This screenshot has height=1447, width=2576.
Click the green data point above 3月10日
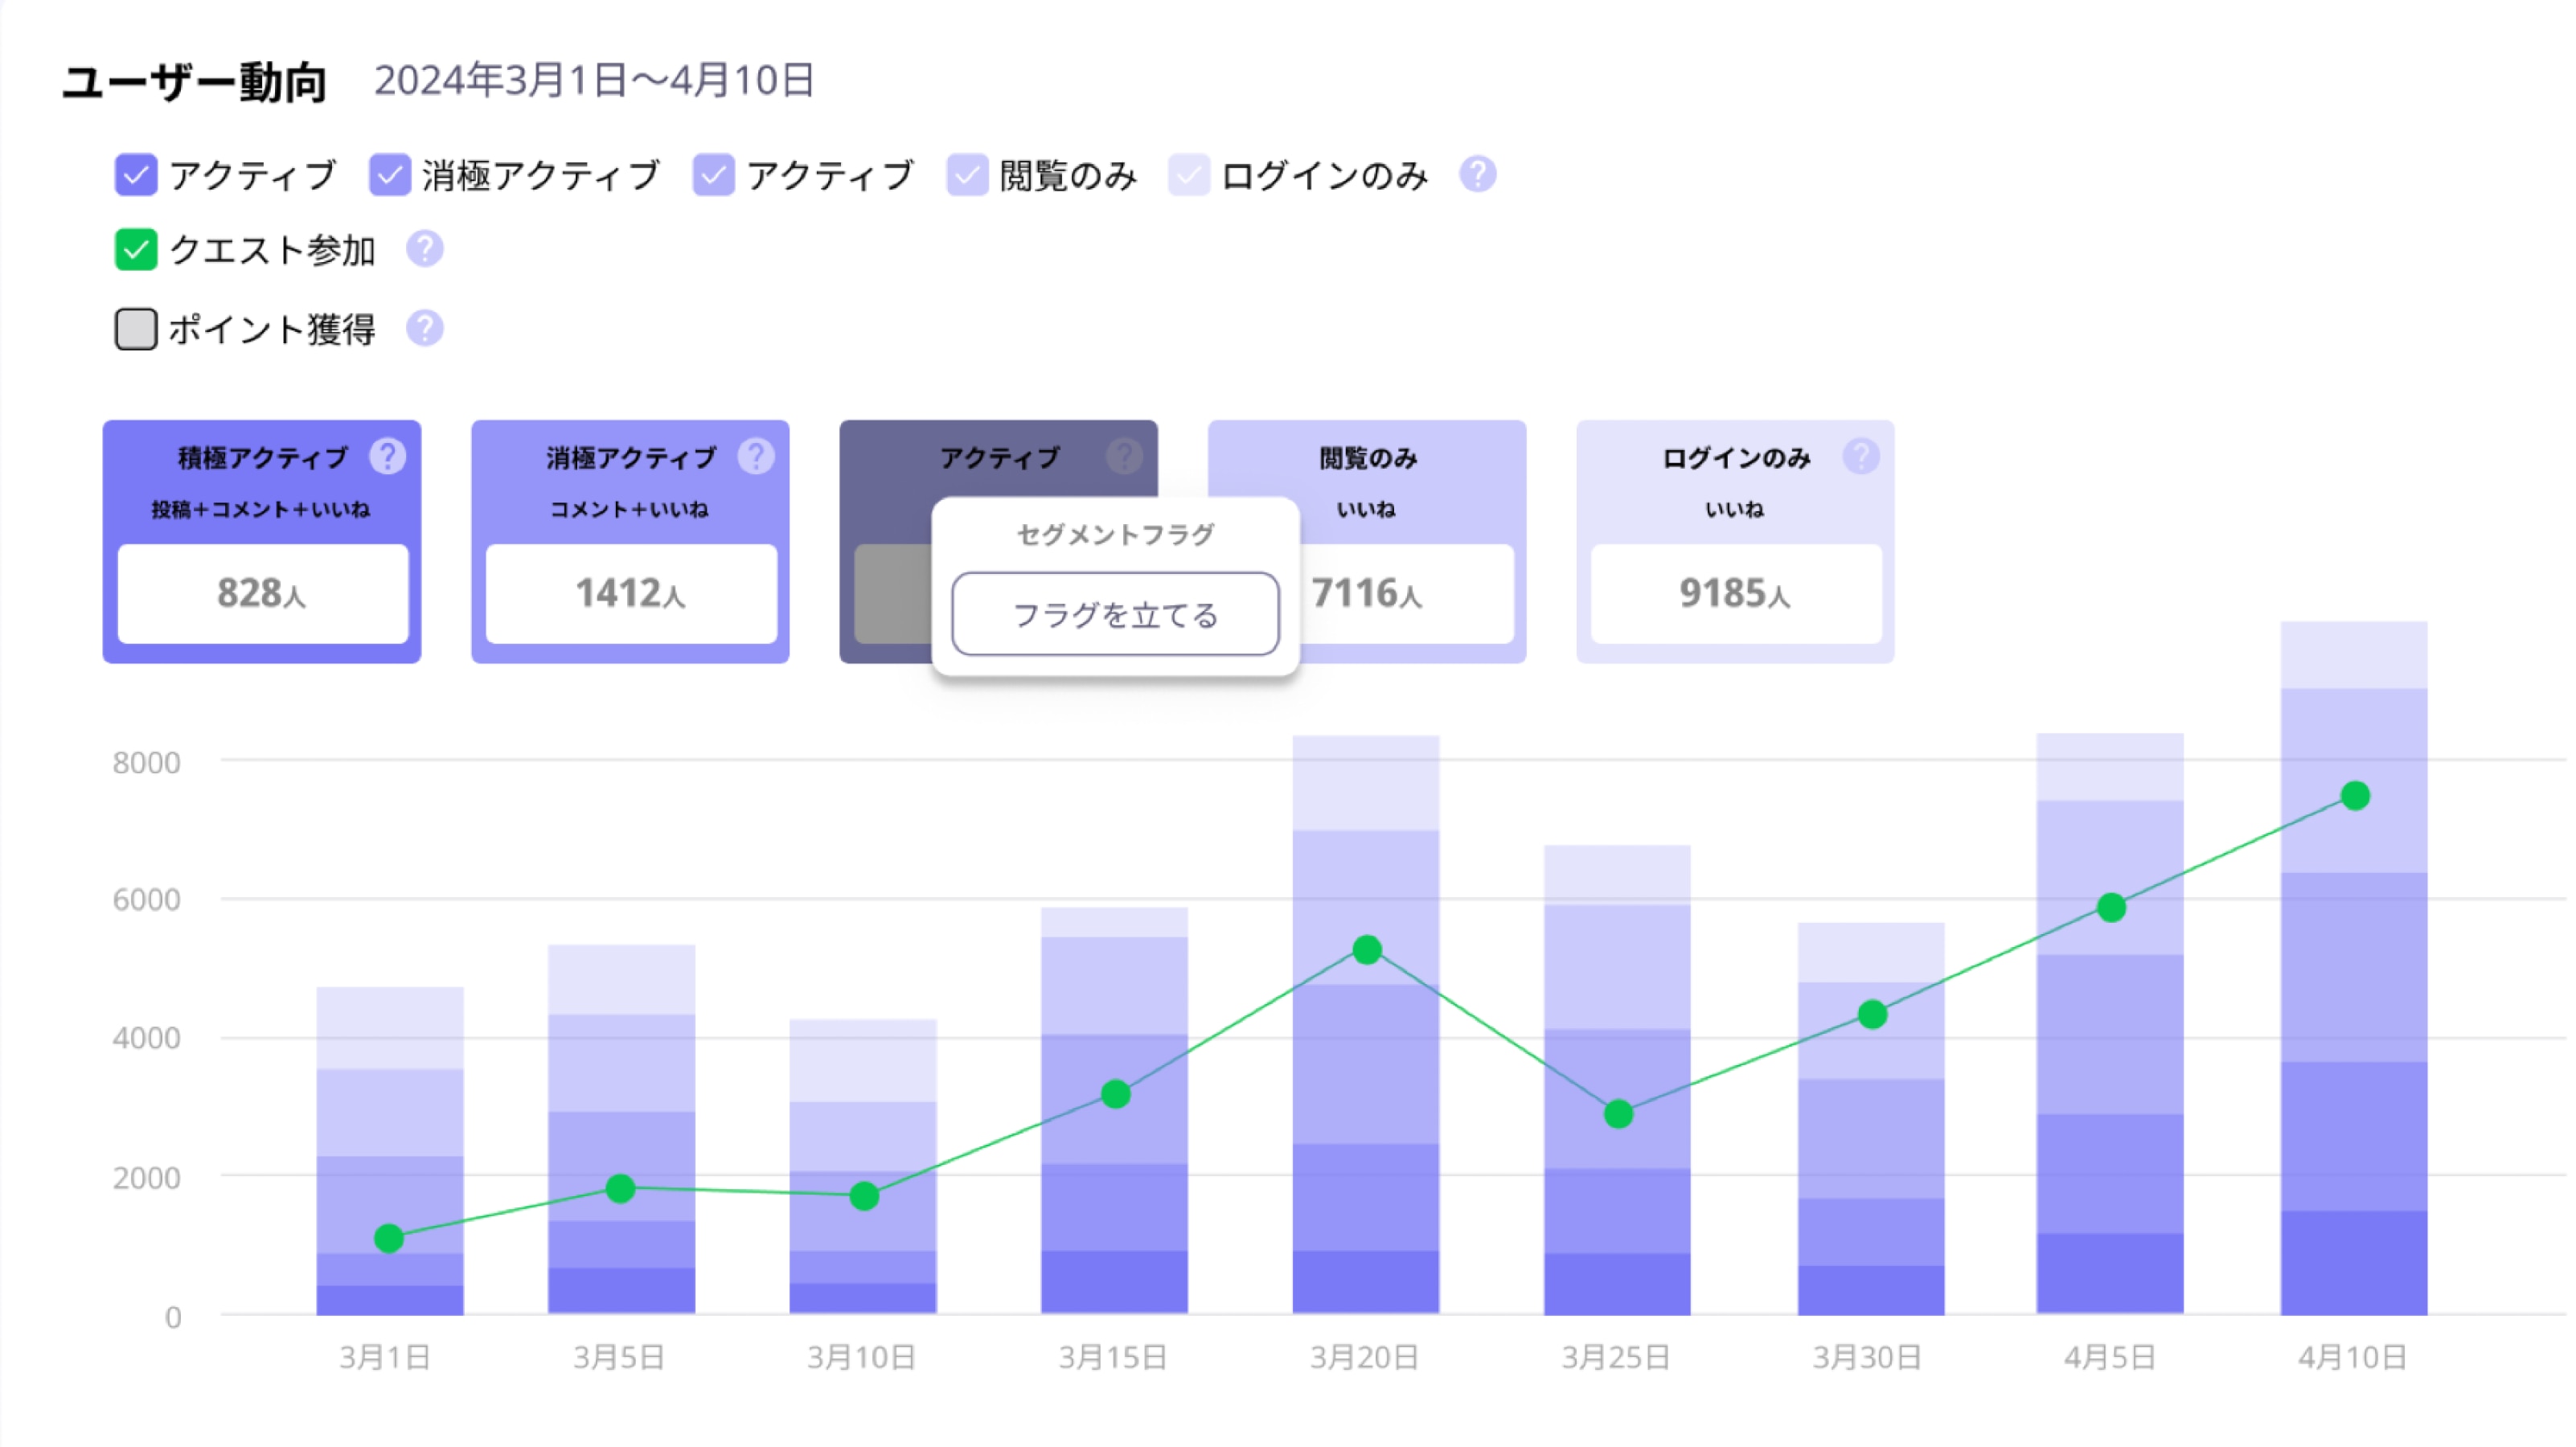[x=865, y=1197]
